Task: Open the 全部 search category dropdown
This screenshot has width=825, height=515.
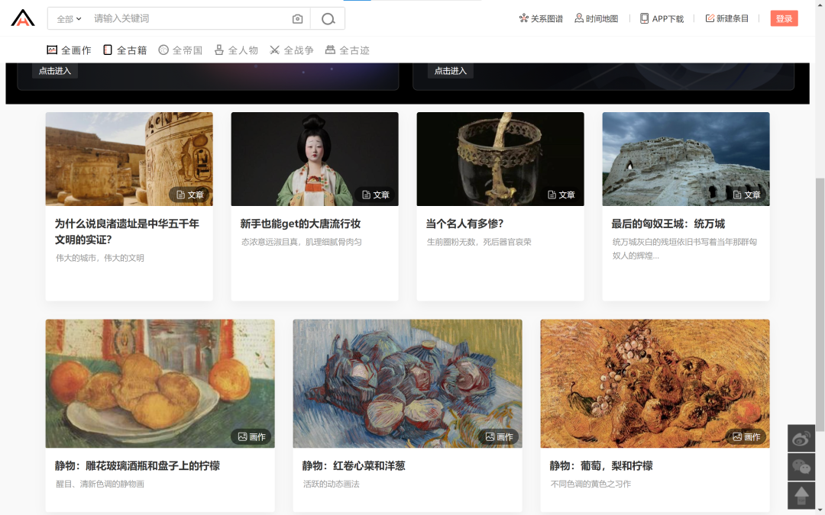Action: [x=69, y=19]
